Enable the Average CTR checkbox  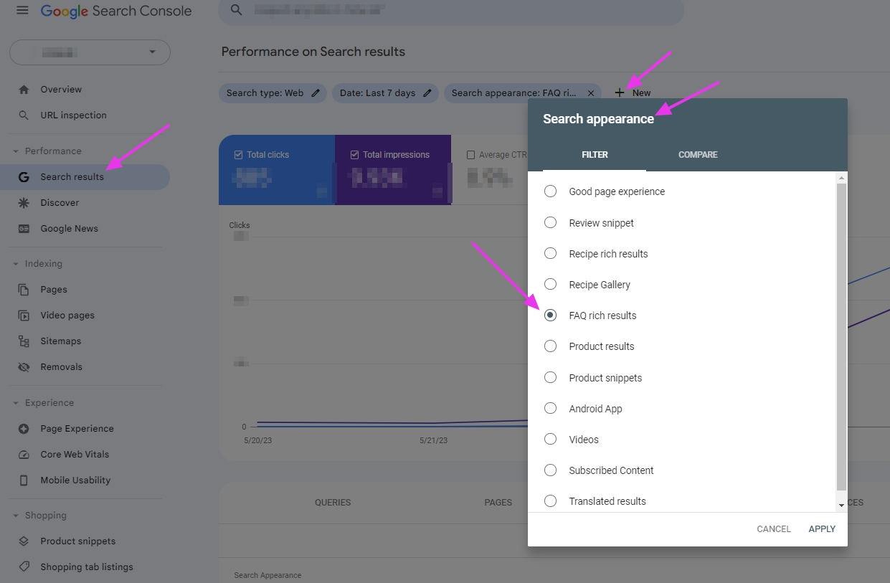click(x=471, y=155)
